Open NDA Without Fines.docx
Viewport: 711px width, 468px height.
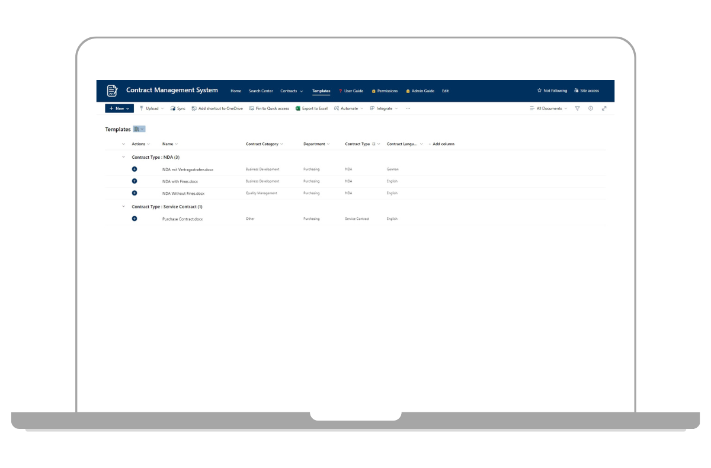tap(184, 193)
